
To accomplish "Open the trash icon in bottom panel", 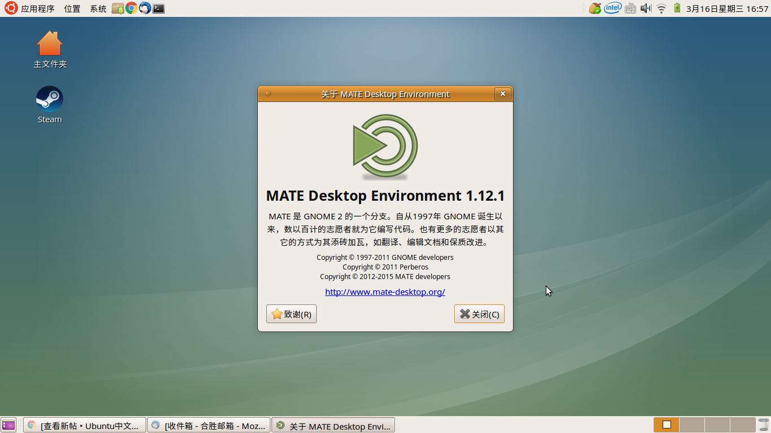I will point(764,425).
